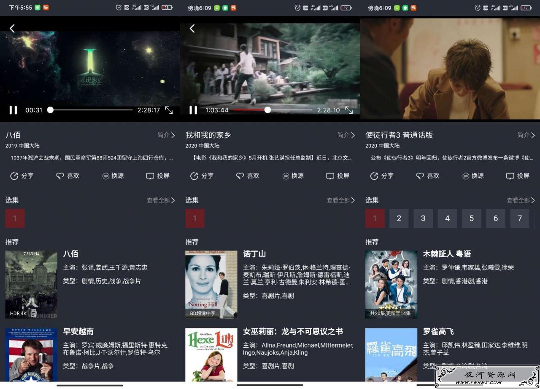Tap the 使徒行者3 video player frame
540x389 pixels.
pyautogui.click(x=450, y=69)
